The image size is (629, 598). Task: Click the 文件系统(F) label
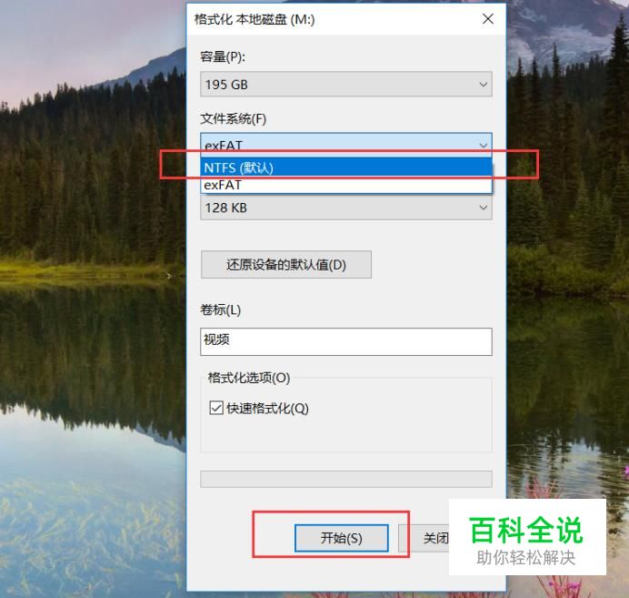(233, 119)
